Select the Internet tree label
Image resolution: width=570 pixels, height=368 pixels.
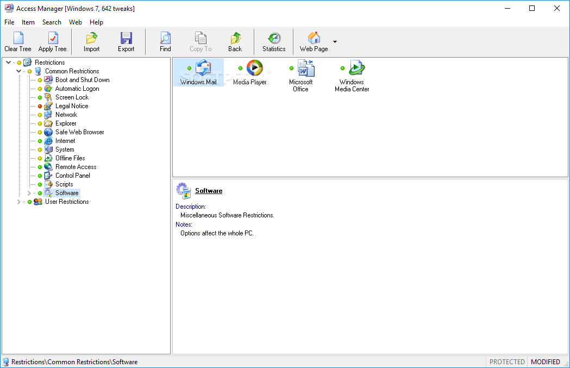coord(65,141)
